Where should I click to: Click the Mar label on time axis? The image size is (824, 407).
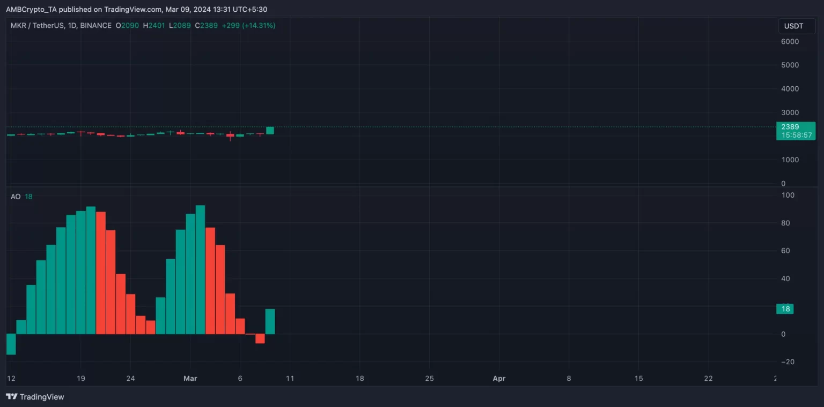[x=190, y=379]
